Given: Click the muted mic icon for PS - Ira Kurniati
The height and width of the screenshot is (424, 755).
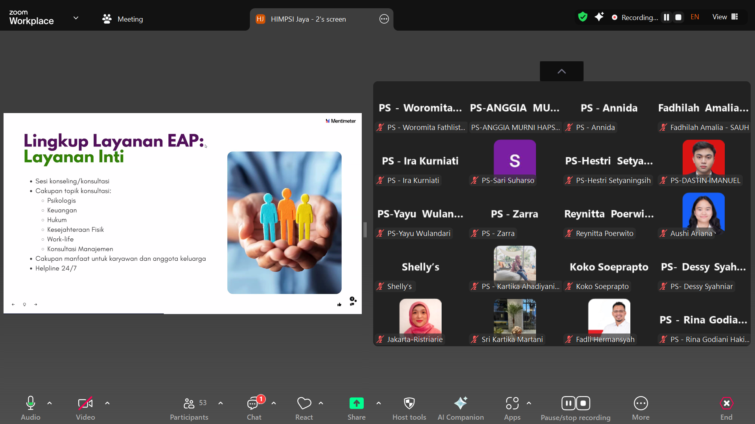Looking at the screenshot, I should 380,180.
